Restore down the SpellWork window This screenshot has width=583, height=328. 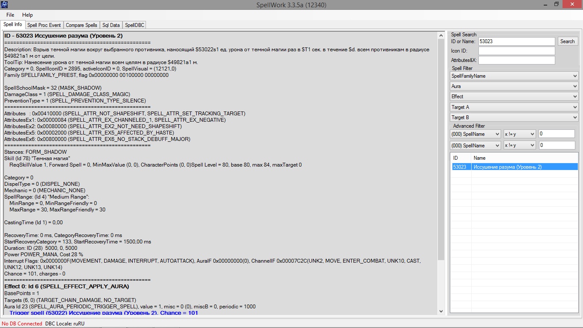coord(557,4)
